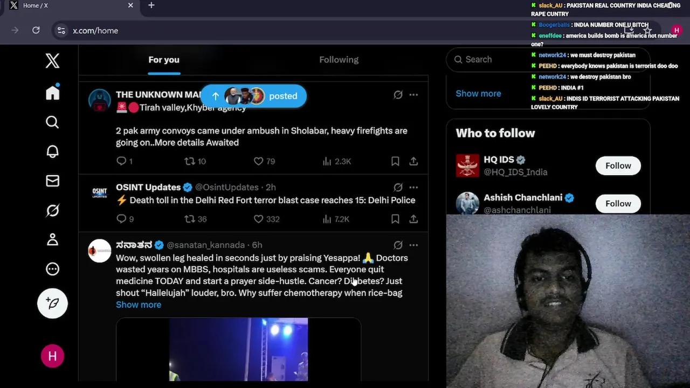The height and width of the screenshot is (388, 690).
Task: Click the X logo in the sidebar
Action: click(52, 60)
